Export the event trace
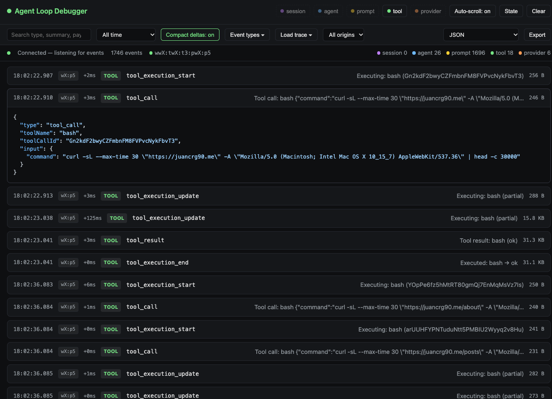The image size is (552, 399). (537, 35)
